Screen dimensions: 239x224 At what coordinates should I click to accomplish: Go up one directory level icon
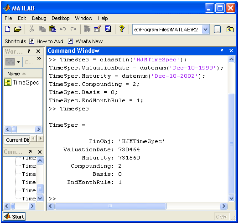[230, 30]
